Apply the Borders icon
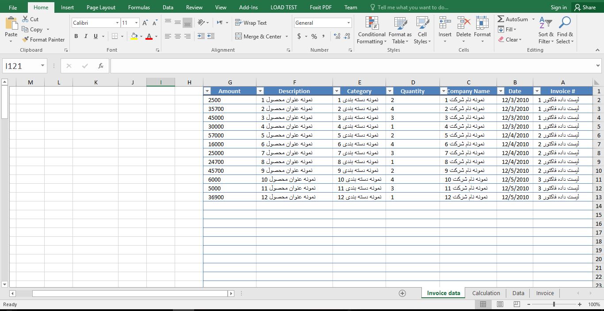The image size is (604, 311). 115,36
